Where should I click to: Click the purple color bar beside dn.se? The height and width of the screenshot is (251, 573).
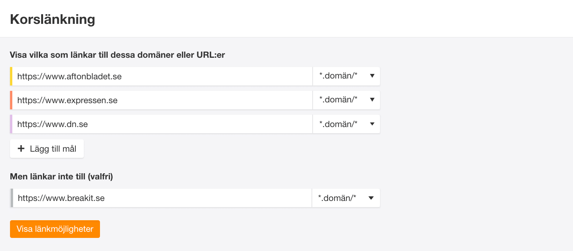(11, 124)
